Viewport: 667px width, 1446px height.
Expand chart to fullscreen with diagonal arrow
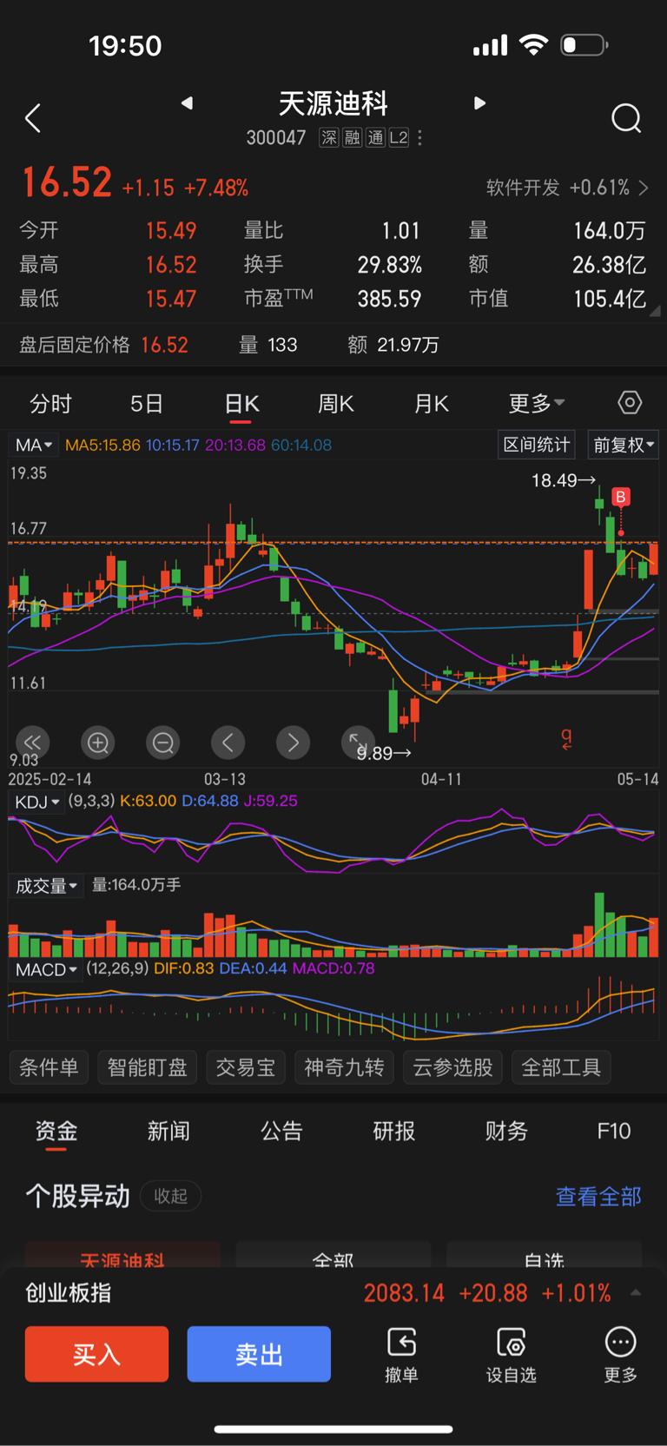(x=356, y=741)
